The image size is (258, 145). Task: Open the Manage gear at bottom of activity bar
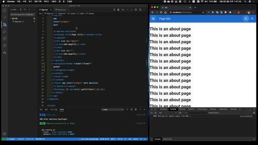click(x=4, y=134)
